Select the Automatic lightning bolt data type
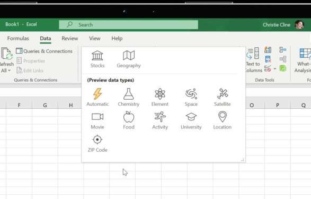 (x=97, y=97)
